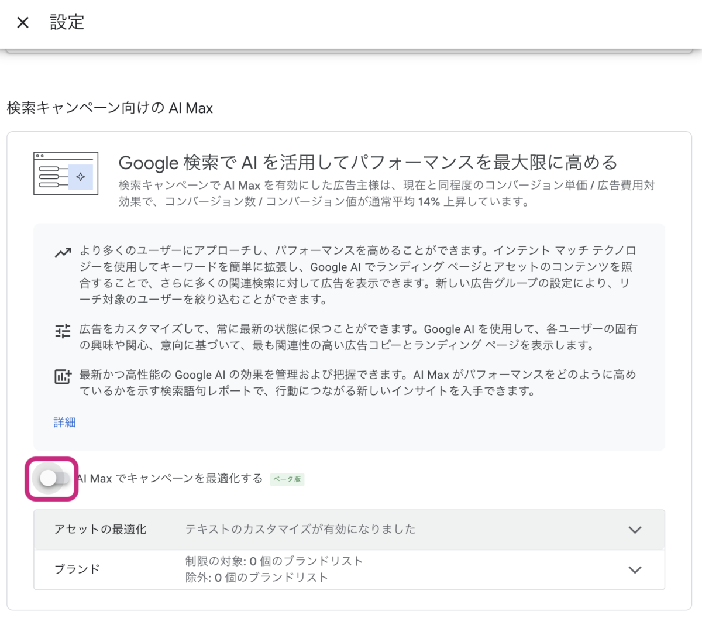Click the tune sliders icon beside 広告をカスタマイズ
Screen dimensions: 702x618
tap(63, 331)
